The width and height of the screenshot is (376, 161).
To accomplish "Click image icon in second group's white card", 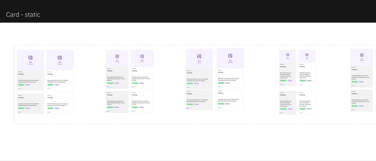I will [142, 56].
